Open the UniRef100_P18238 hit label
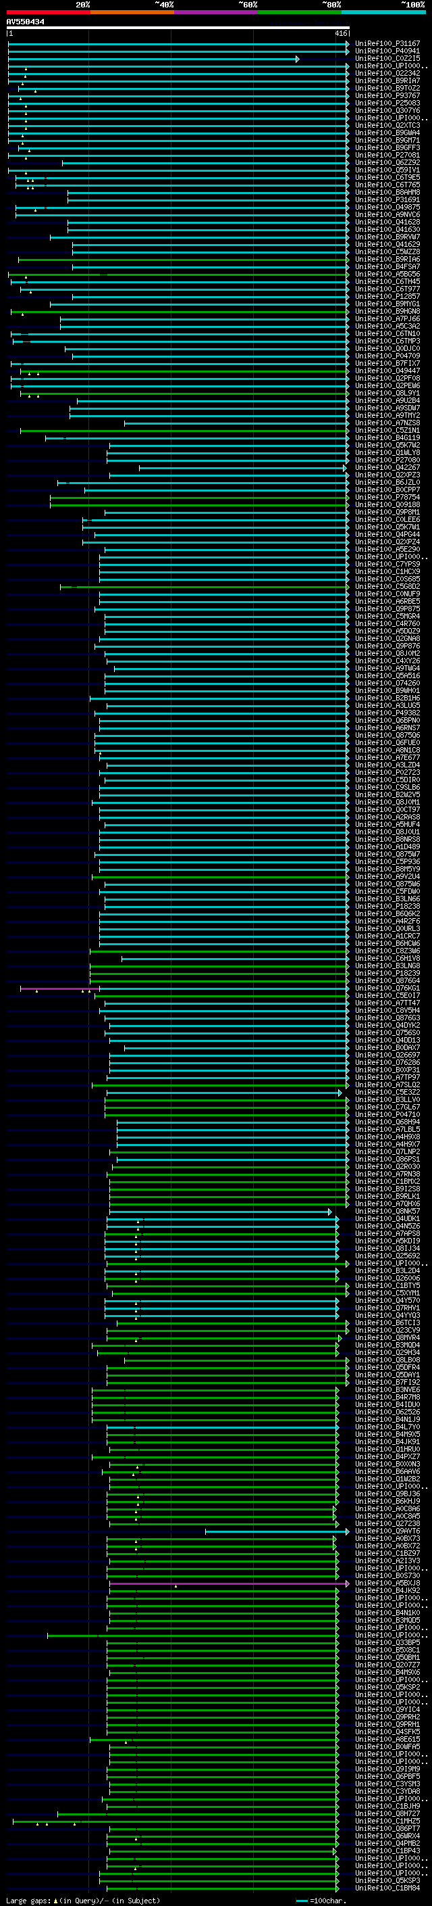432x1906 pixels. tap(387, 907)
